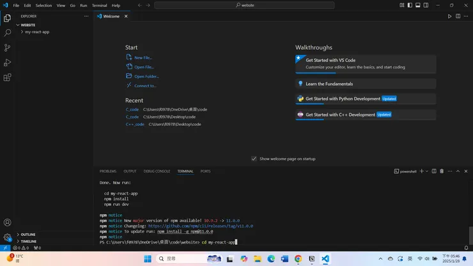Image resolution: width=473 pixels, height=266 pixels.
Task: Open Learn the Fundamentals walkthrough
Action: pos(366,84)
